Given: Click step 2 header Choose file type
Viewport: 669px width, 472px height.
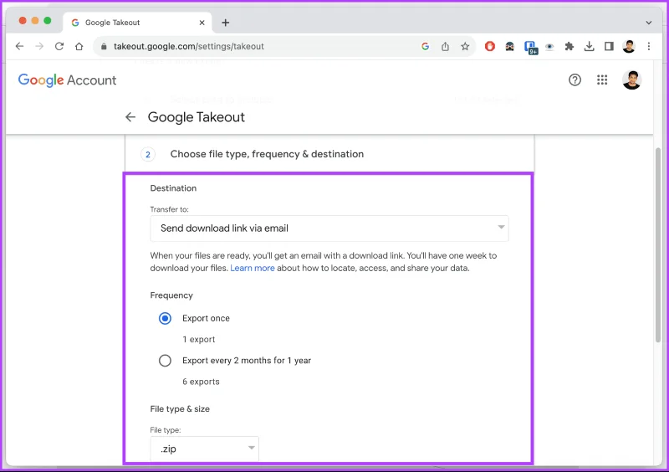Looking at the screenshot, I should [x=267, y=154].
